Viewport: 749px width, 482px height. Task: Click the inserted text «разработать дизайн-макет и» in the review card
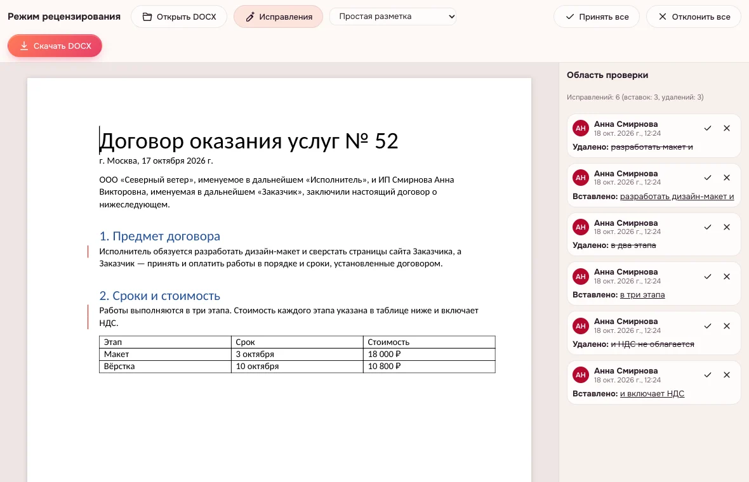tap(677, 196)
